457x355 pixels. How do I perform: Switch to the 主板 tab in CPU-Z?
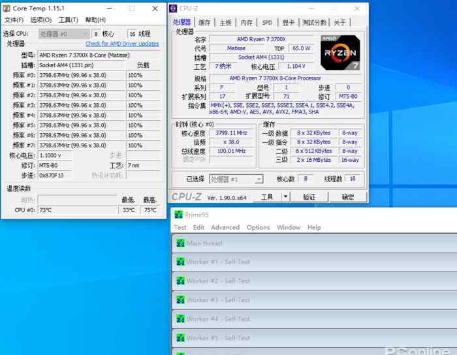pos(226,22)
